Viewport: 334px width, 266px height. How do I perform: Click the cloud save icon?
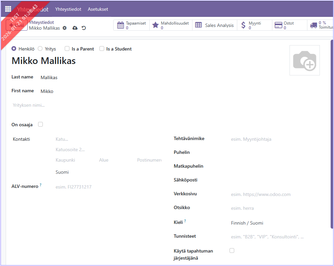click(75, 28)
